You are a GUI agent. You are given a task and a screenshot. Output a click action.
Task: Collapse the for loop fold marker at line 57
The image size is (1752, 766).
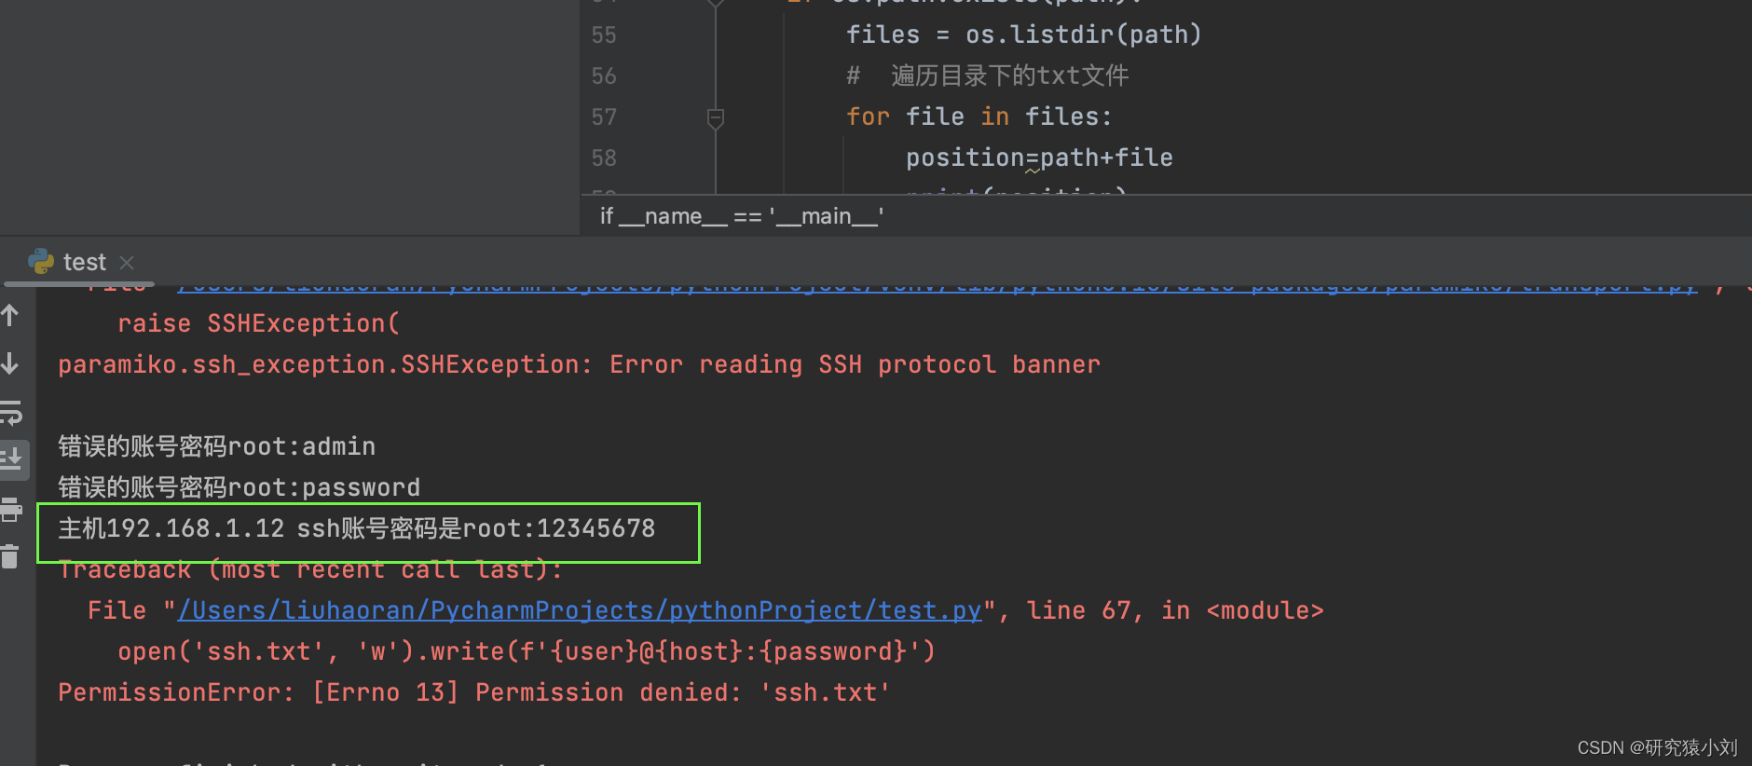click(716, 117)
